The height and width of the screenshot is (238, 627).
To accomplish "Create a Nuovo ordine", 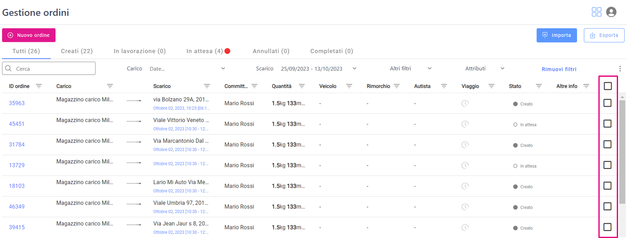I will (x=29, y=35).
